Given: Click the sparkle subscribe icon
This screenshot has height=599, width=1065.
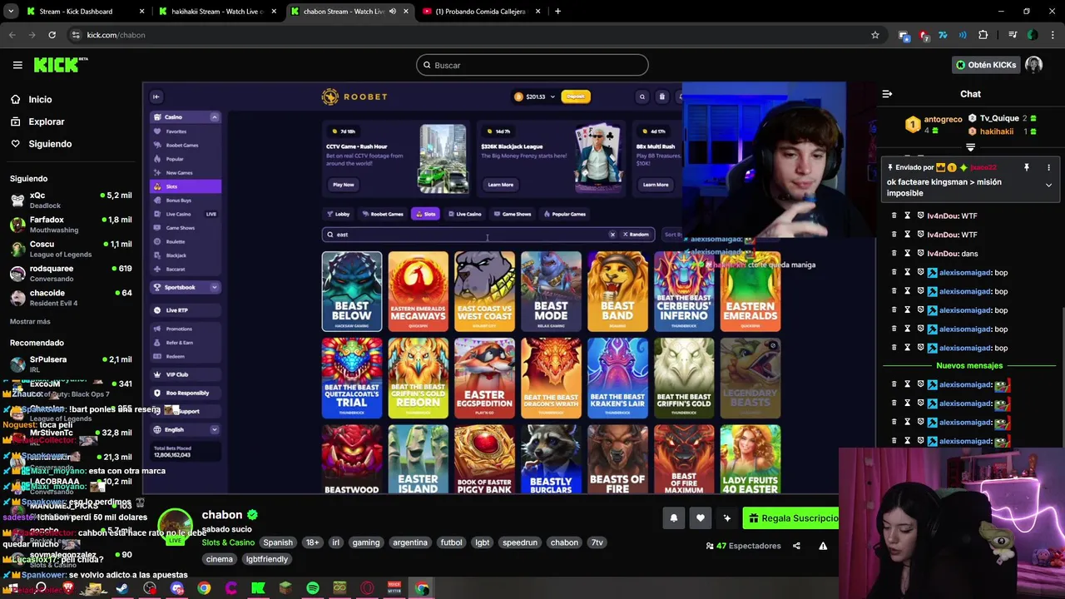Looking at the screenshot, I should pyautogui.click(x=727, y=518).
